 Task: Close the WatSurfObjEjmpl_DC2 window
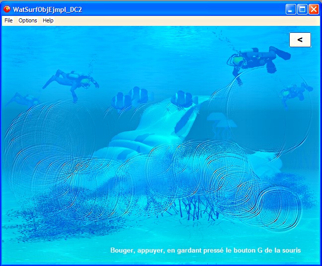[x=314, y=9]
